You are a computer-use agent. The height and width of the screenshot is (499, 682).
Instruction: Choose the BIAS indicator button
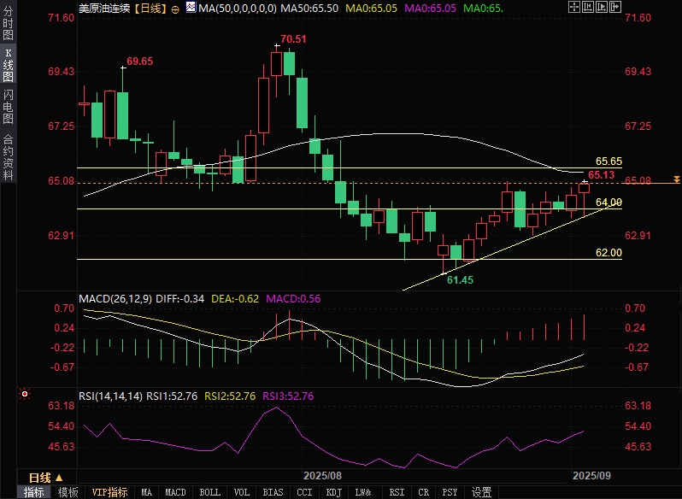point(273,492)
